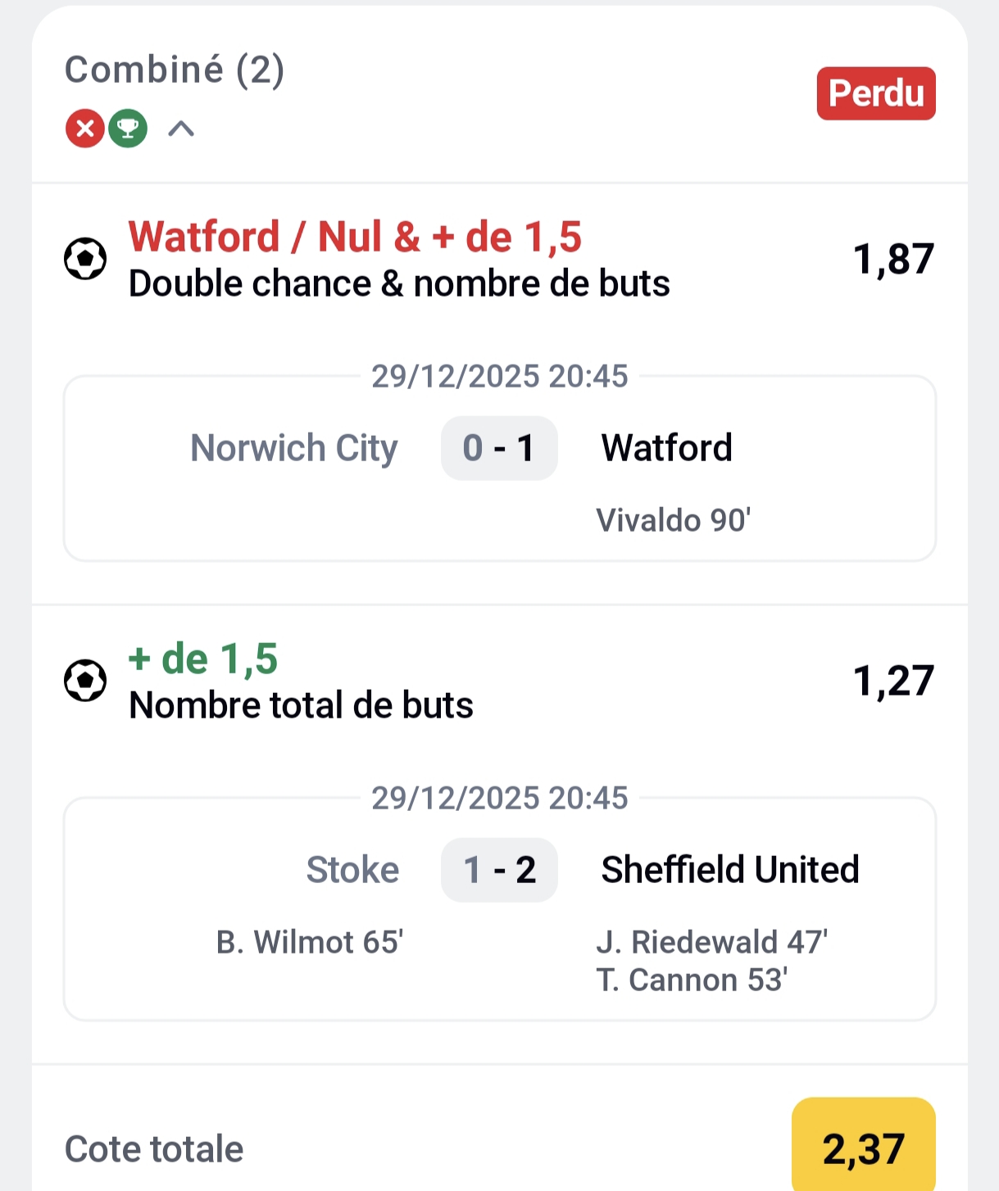Open the green + de 1,5 selection
999x1191 pixels.
[x=203, y=659]
